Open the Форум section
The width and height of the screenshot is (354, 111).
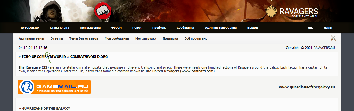click(x=116, y=28)
